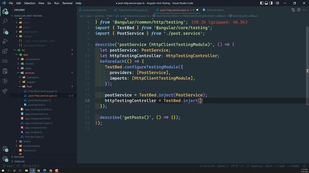Open Help menu
309x173 pixels.
coord(78,3)
